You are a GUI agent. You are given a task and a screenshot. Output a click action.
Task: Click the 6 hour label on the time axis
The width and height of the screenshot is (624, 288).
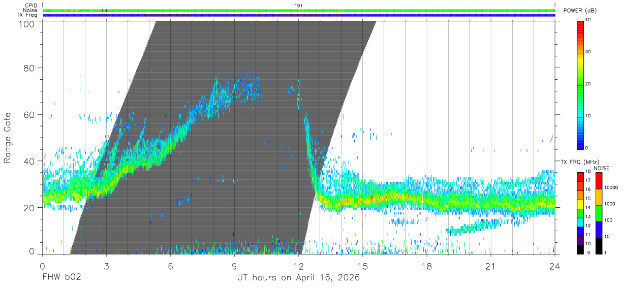pos(171,266)
